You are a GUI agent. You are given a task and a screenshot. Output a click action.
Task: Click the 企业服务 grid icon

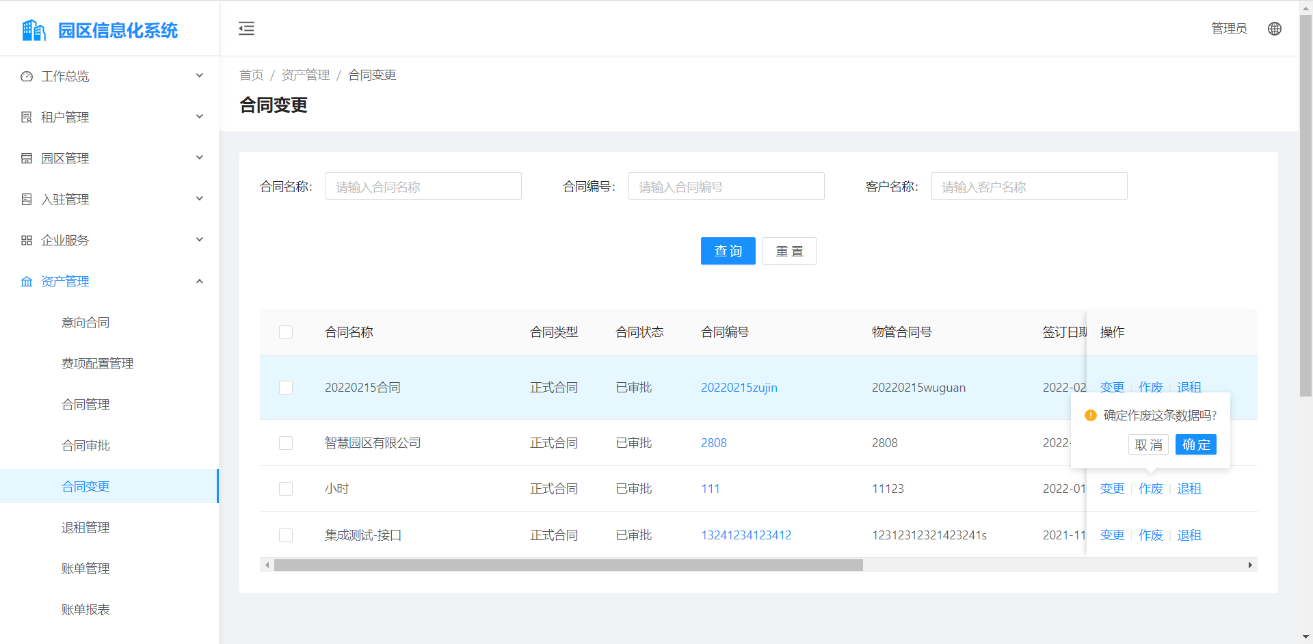(x=27, y=241)
